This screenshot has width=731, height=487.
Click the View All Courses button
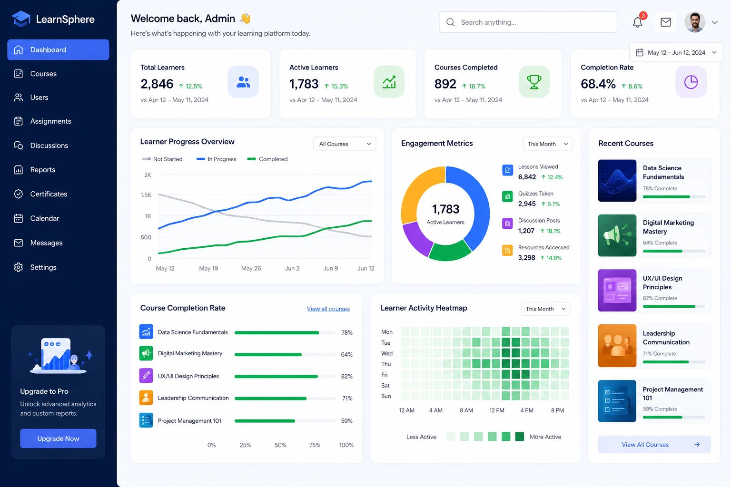654,445
